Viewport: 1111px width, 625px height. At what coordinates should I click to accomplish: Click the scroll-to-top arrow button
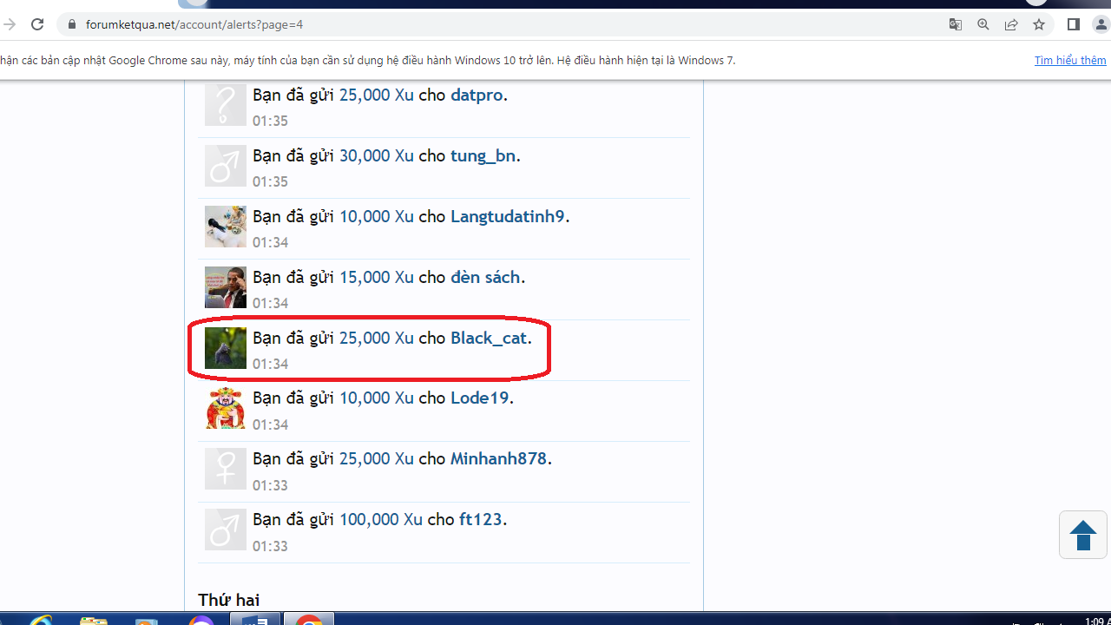(x=1082, y=535)
